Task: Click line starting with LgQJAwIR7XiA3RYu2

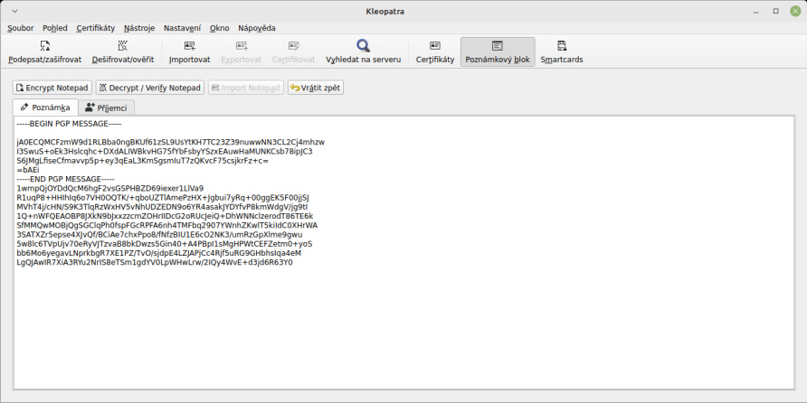Action: click(x=155, y=263)
